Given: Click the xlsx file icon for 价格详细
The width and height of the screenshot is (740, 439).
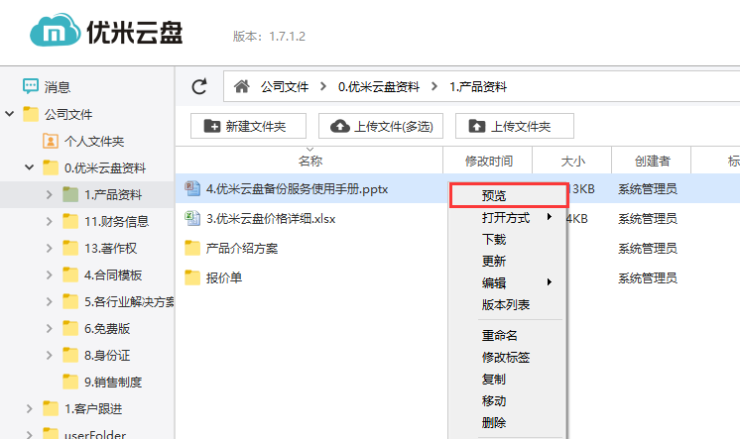Looking at the screenshot, I should pos(193,218).
